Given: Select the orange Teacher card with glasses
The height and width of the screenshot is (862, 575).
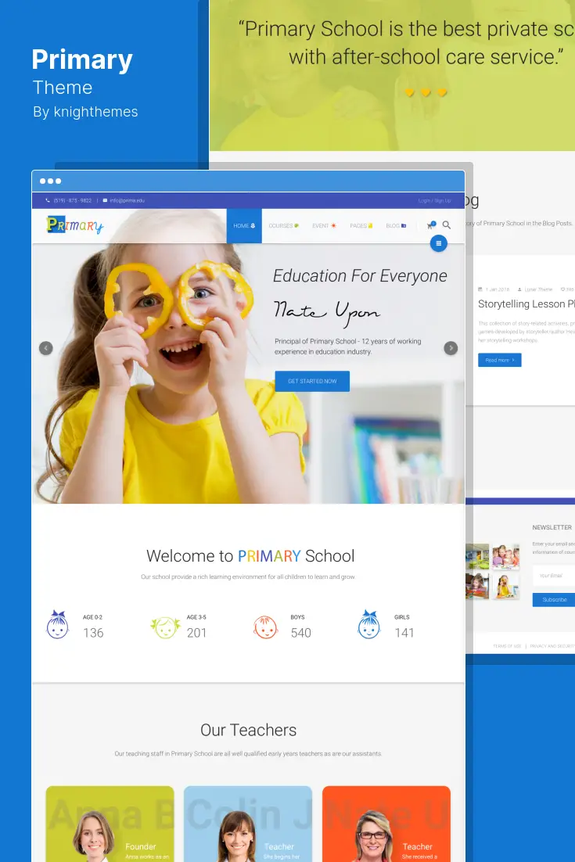Looking at the screenshot, I should pos(386,824).
